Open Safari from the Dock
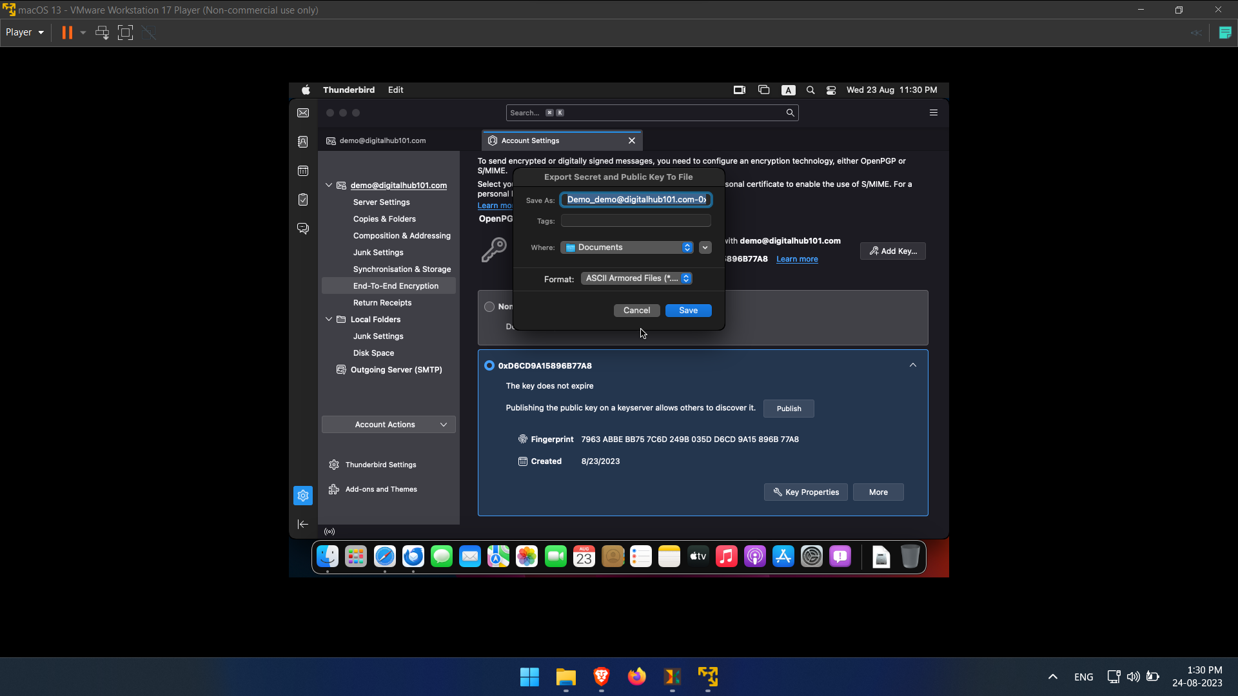This screenshot has width=1238, height=696. click(x=385, y=556)
